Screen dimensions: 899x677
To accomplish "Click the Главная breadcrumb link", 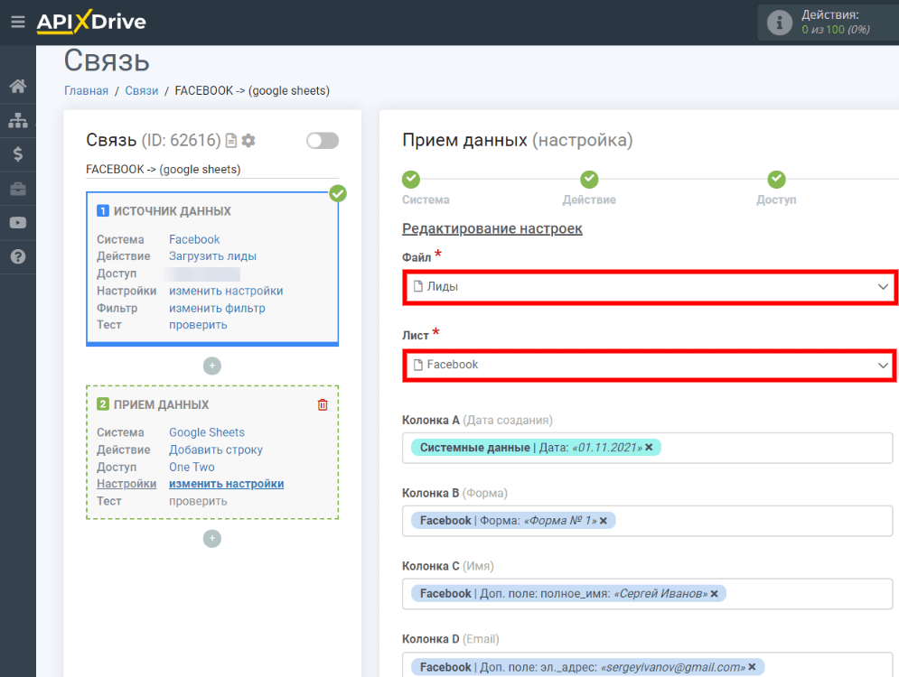I will 86,90.
